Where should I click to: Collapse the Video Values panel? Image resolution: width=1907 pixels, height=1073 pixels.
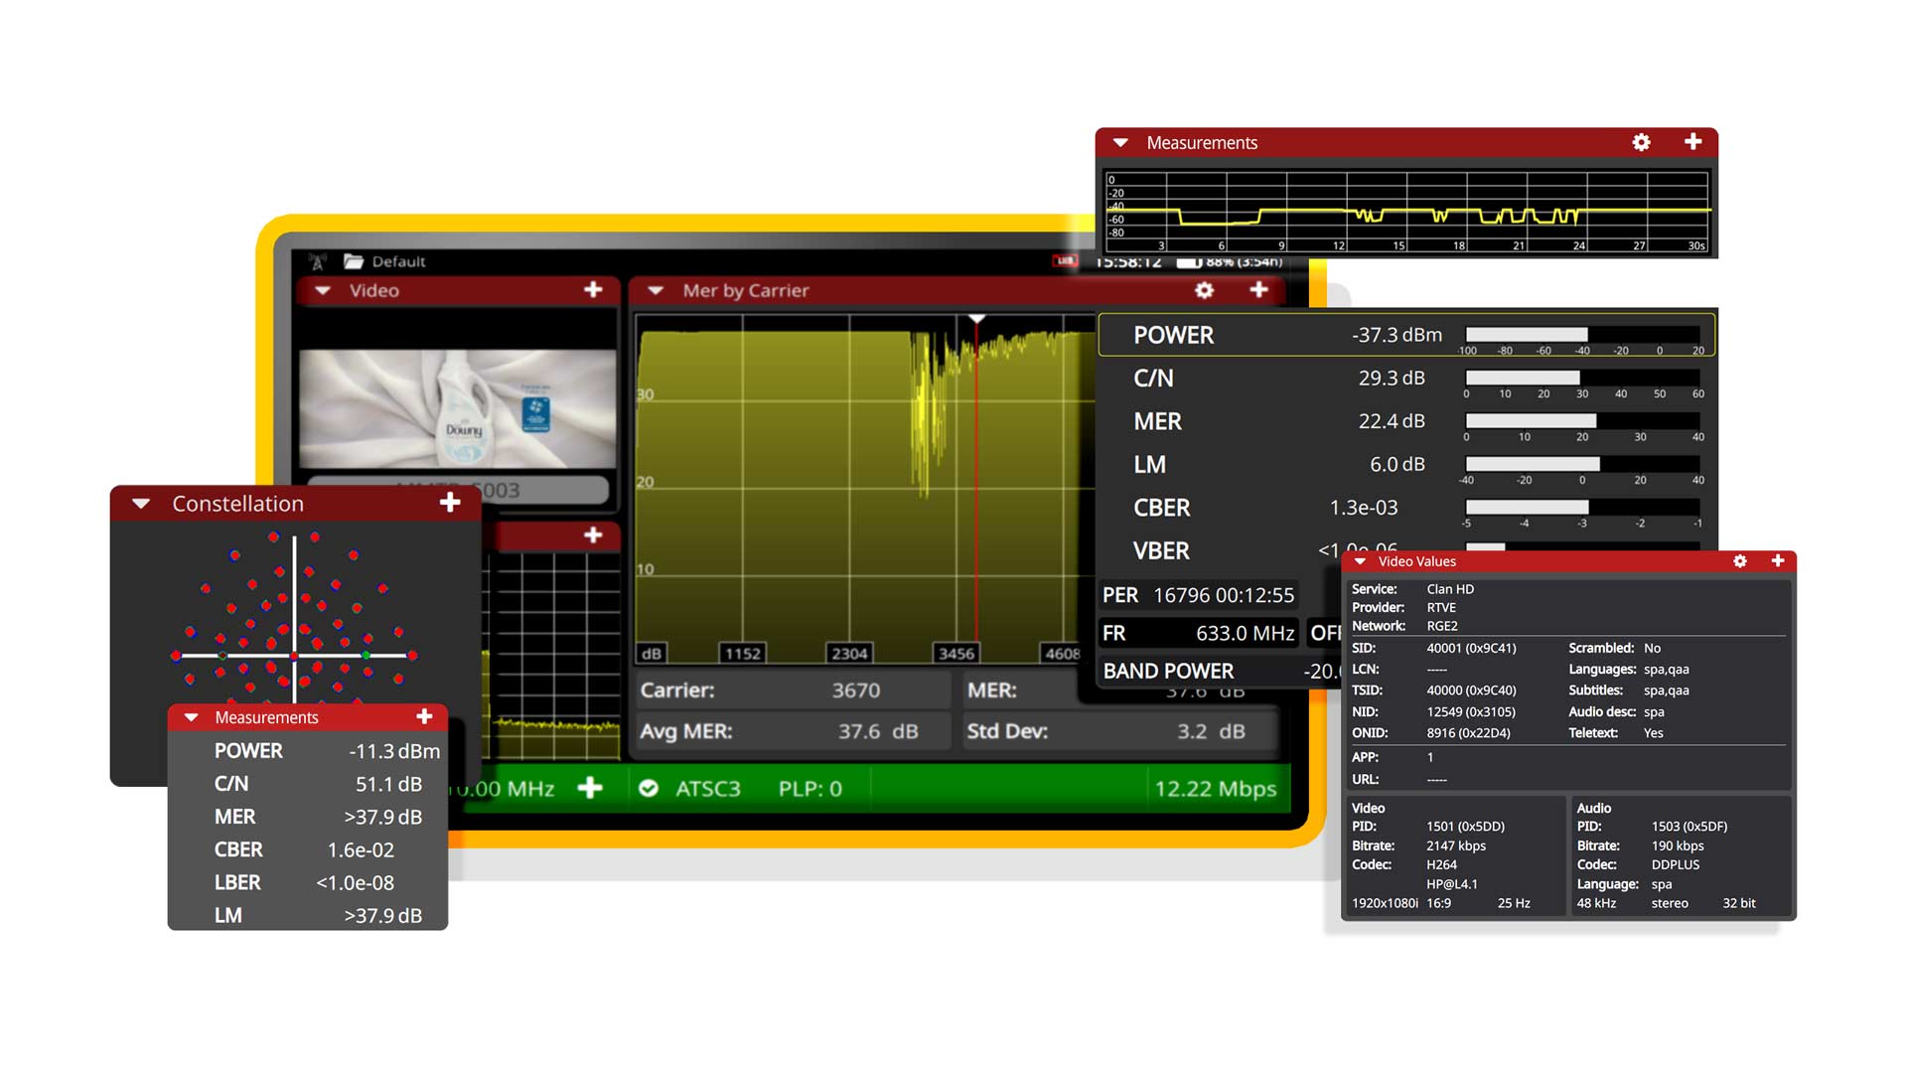(x=1360, y=561)
